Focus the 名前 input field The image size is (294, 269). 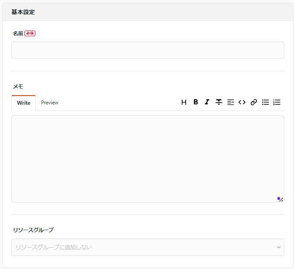pos(148,50)
